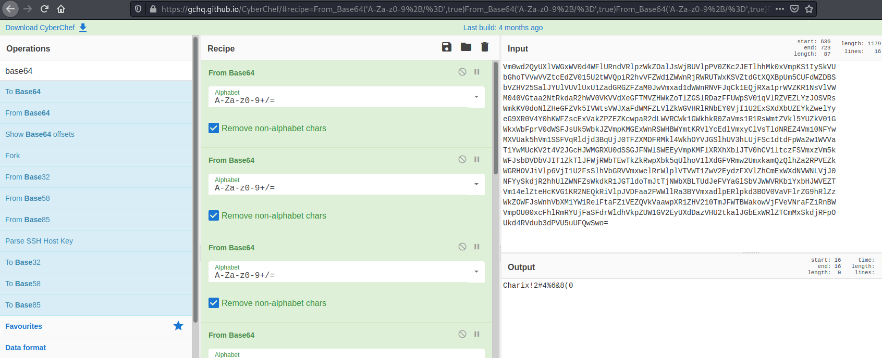
Task: Select To Base32 operation
Action: coord(96,262)
